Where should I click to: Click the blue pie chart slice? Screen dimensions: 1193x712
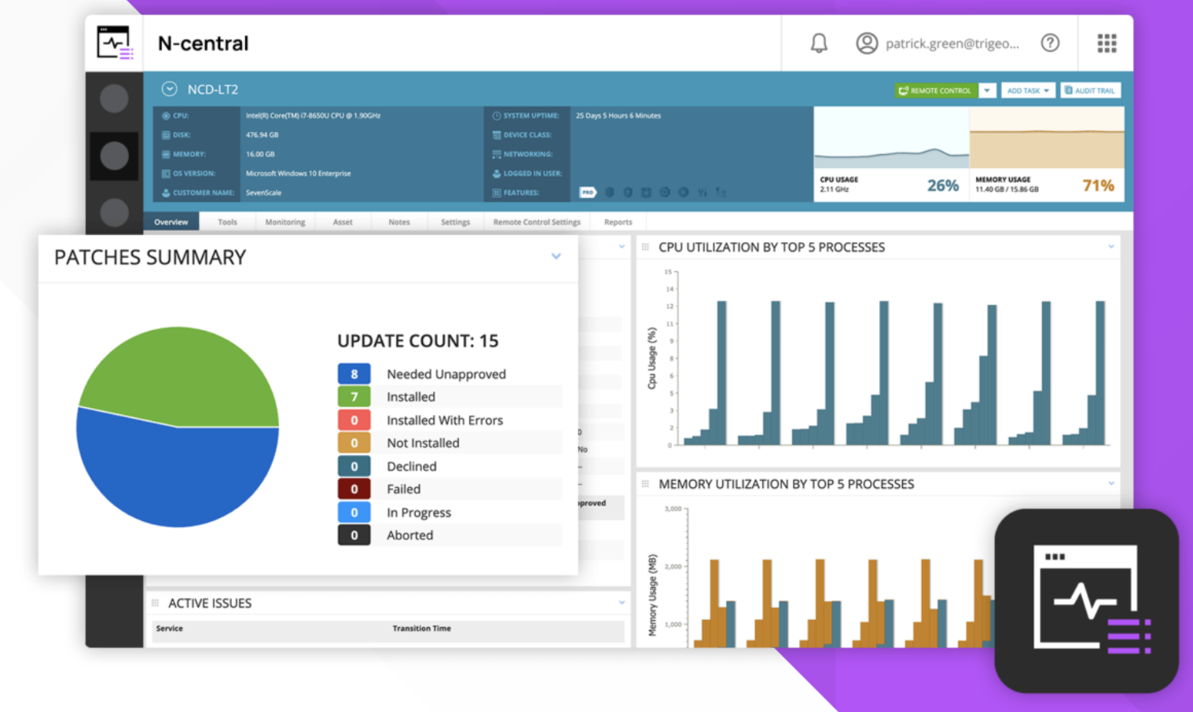point(177,475)
